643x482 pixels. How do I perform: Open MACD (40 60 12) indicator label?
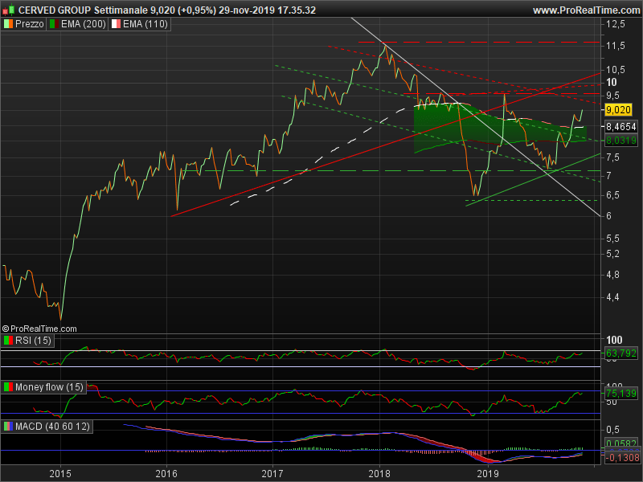(x=53, y=425)
